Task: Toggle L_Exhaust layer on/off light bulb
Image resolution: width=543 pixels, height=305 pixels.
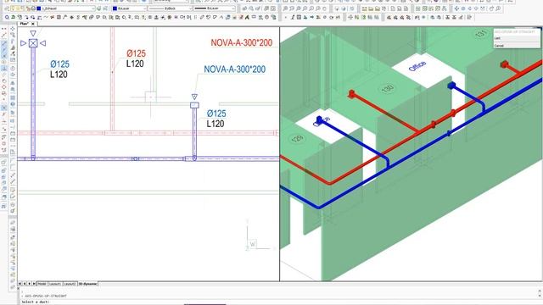Action: pyautogui.click(x=14, y=8)
